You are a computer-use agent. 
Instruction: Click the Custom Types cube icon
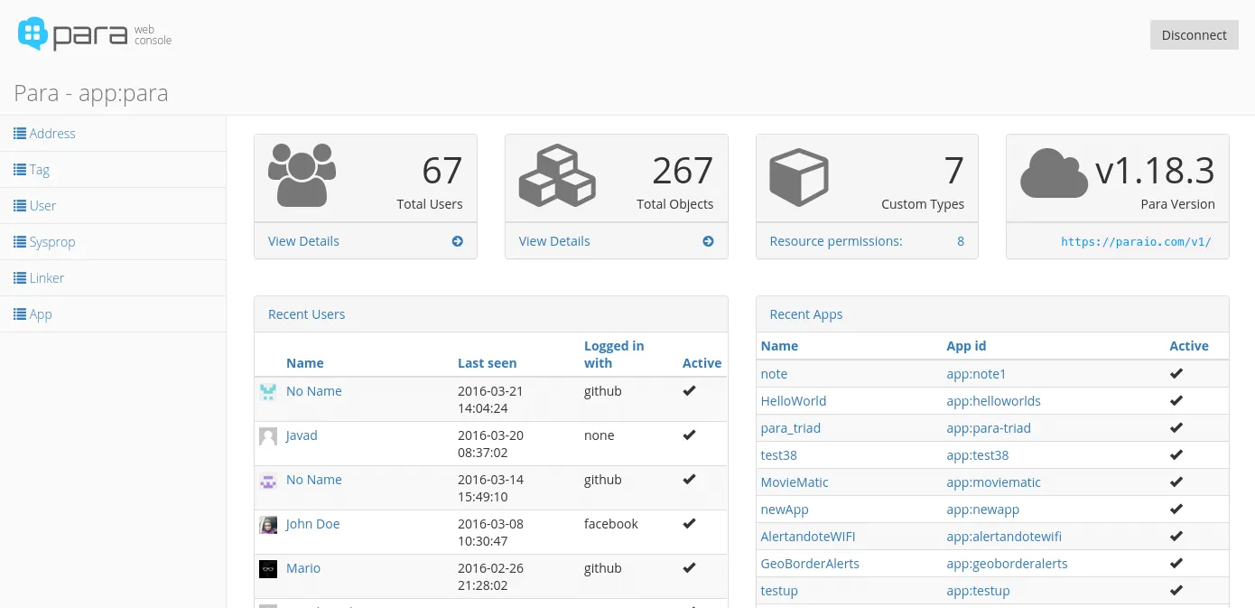(798, 176)
